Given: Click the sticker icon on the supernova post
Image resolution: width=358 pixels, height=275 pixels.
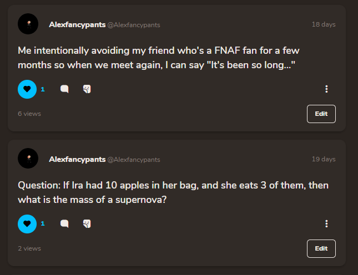Looking at the screenshot, I should (87, 223).
